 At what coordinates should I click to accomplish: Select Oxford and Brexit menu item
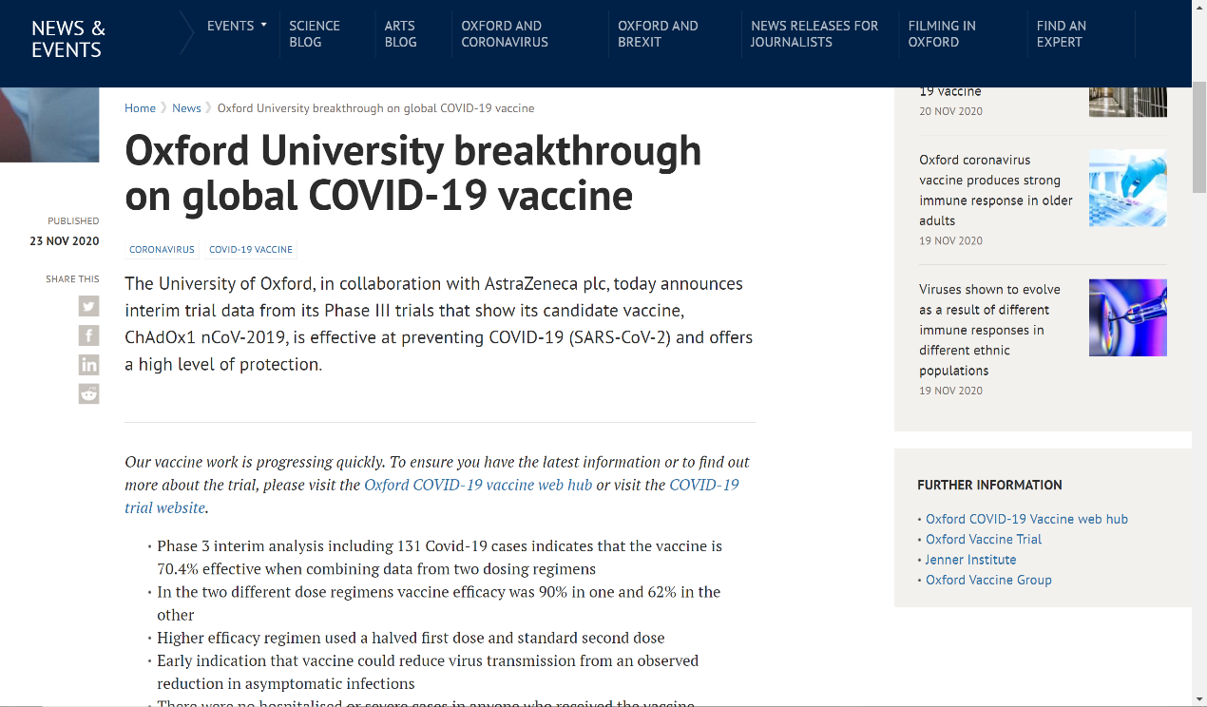pyautogui.click(x=658, y=33)
